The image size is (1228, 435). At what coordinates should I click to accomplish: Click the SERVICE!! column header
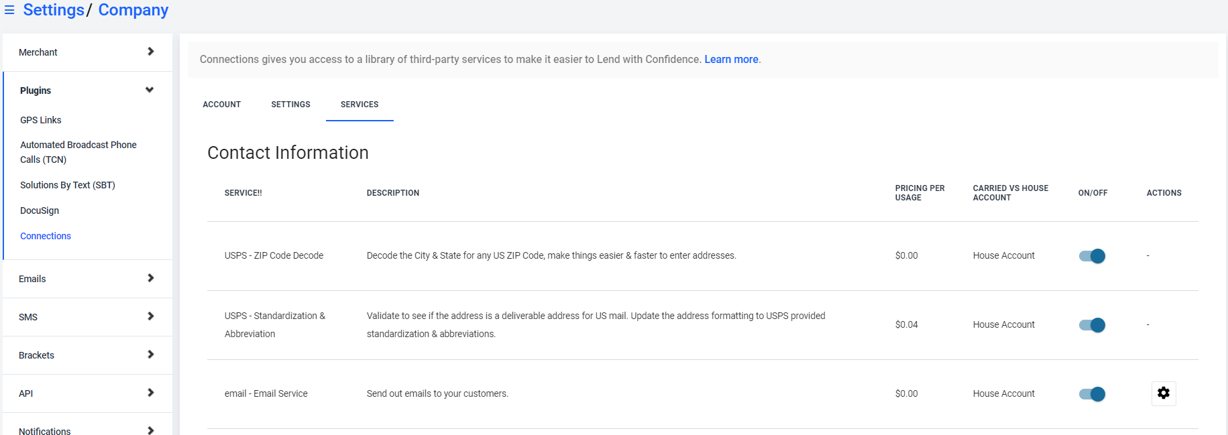[243, 193]
